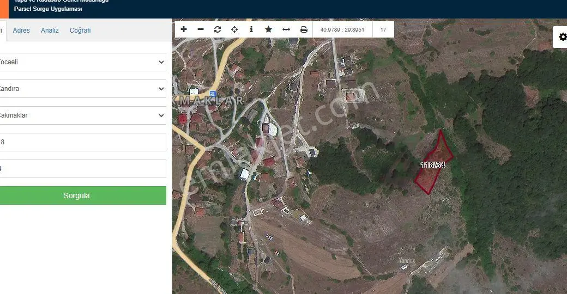Expand the Kandıra district dropdown
Viewport: 567px width, 294px height.
(83, 89)
